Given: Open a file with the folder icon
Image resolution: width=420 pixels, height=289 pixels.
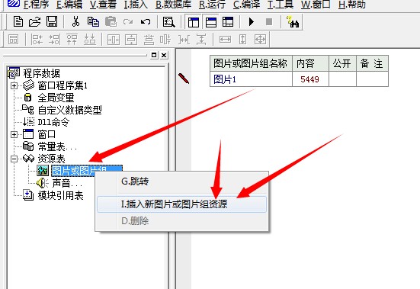Looking at the screenshot, I should [35, 21].
